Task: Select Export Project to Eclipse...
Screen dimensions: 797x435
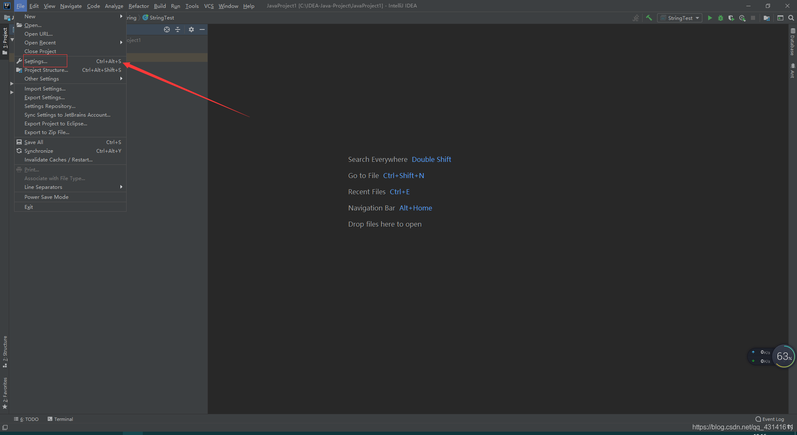Action: [x=70, y=124]
